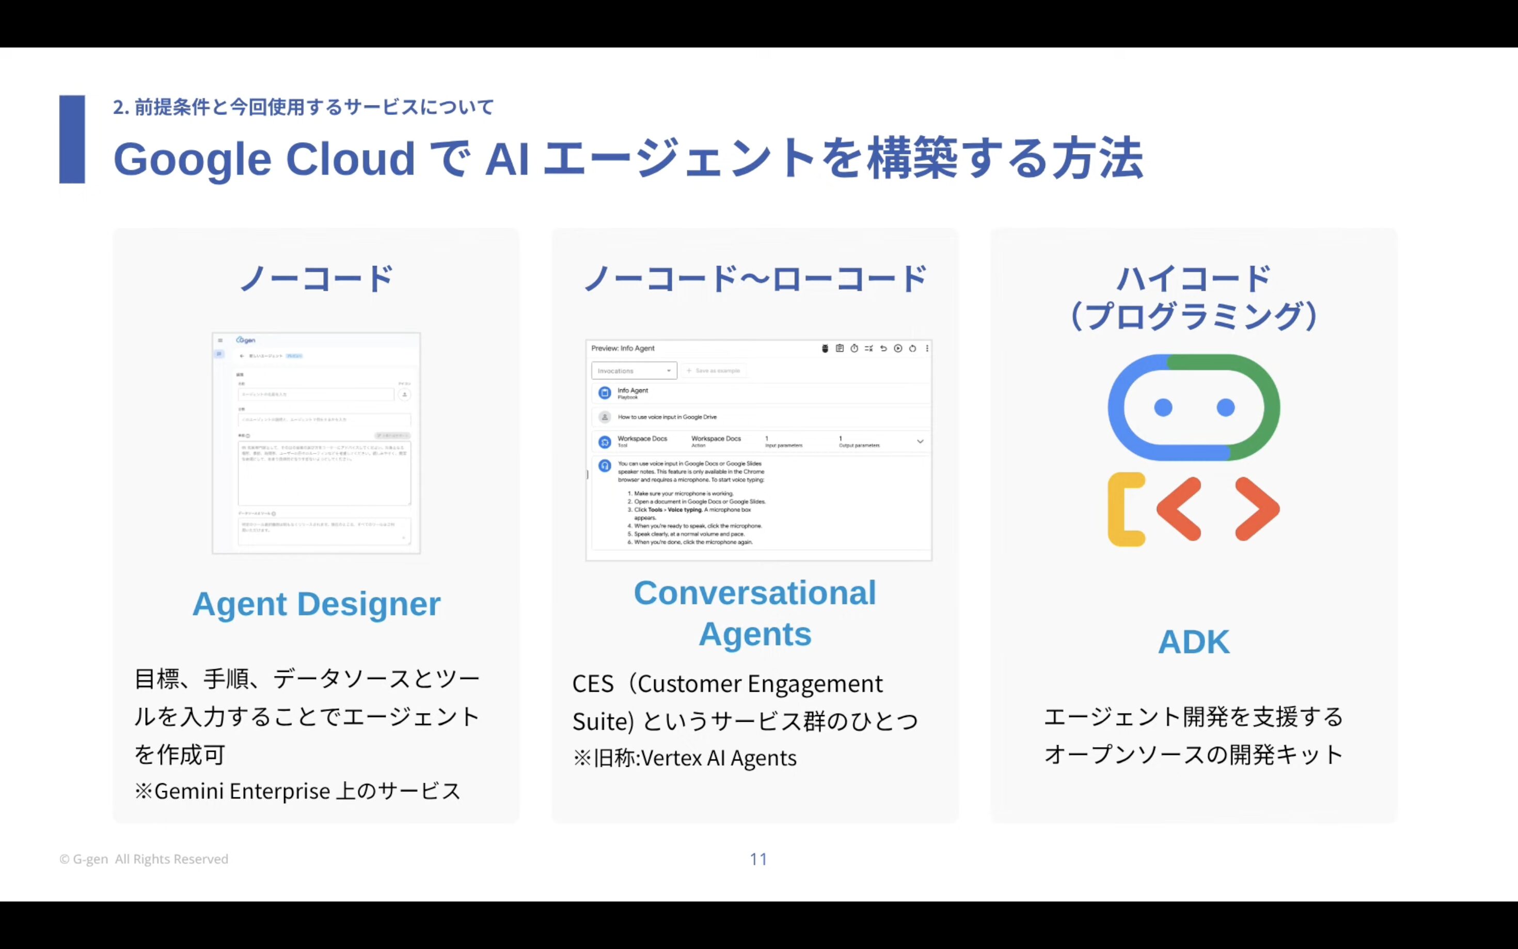Click the large instructions text area

(324, 473)
